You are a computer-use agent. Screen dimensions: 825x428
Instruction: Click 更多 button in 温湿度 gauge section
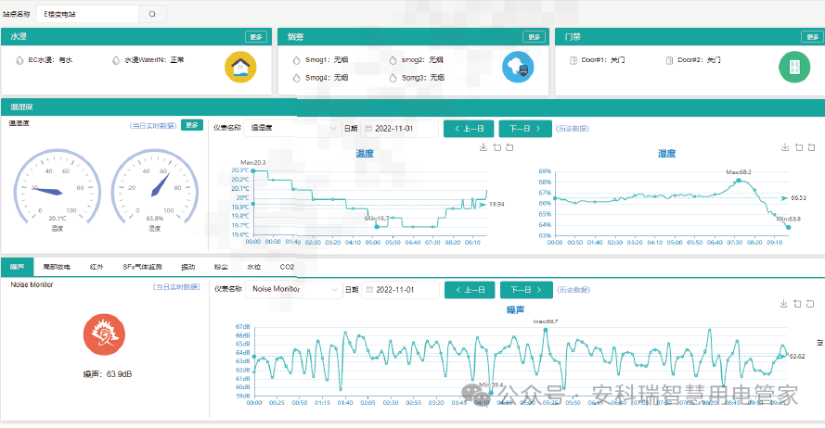pos(192,125)
